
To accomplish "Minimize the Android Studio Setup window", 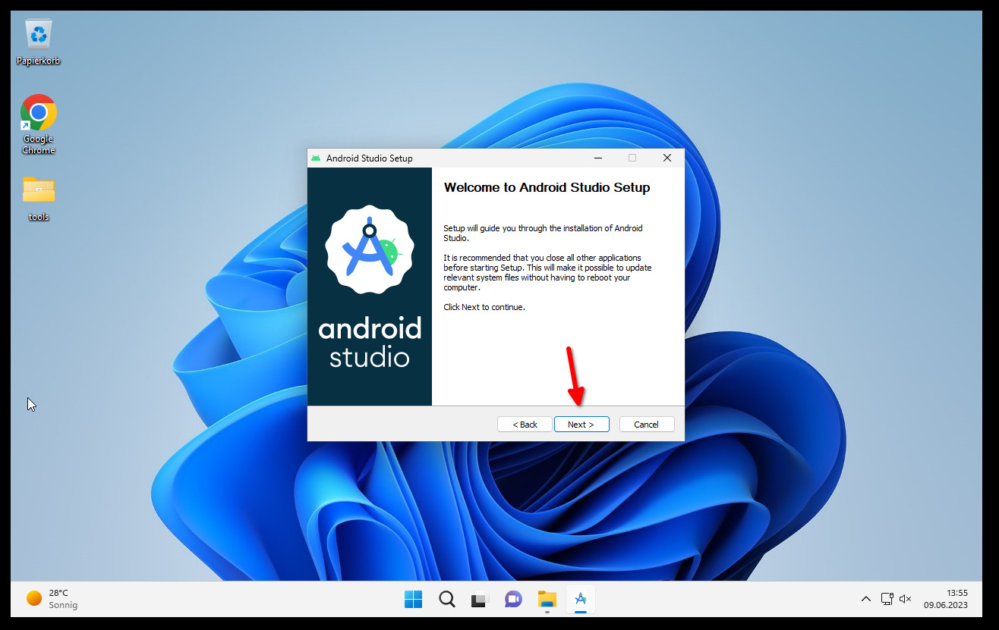I will coord(598,158).
